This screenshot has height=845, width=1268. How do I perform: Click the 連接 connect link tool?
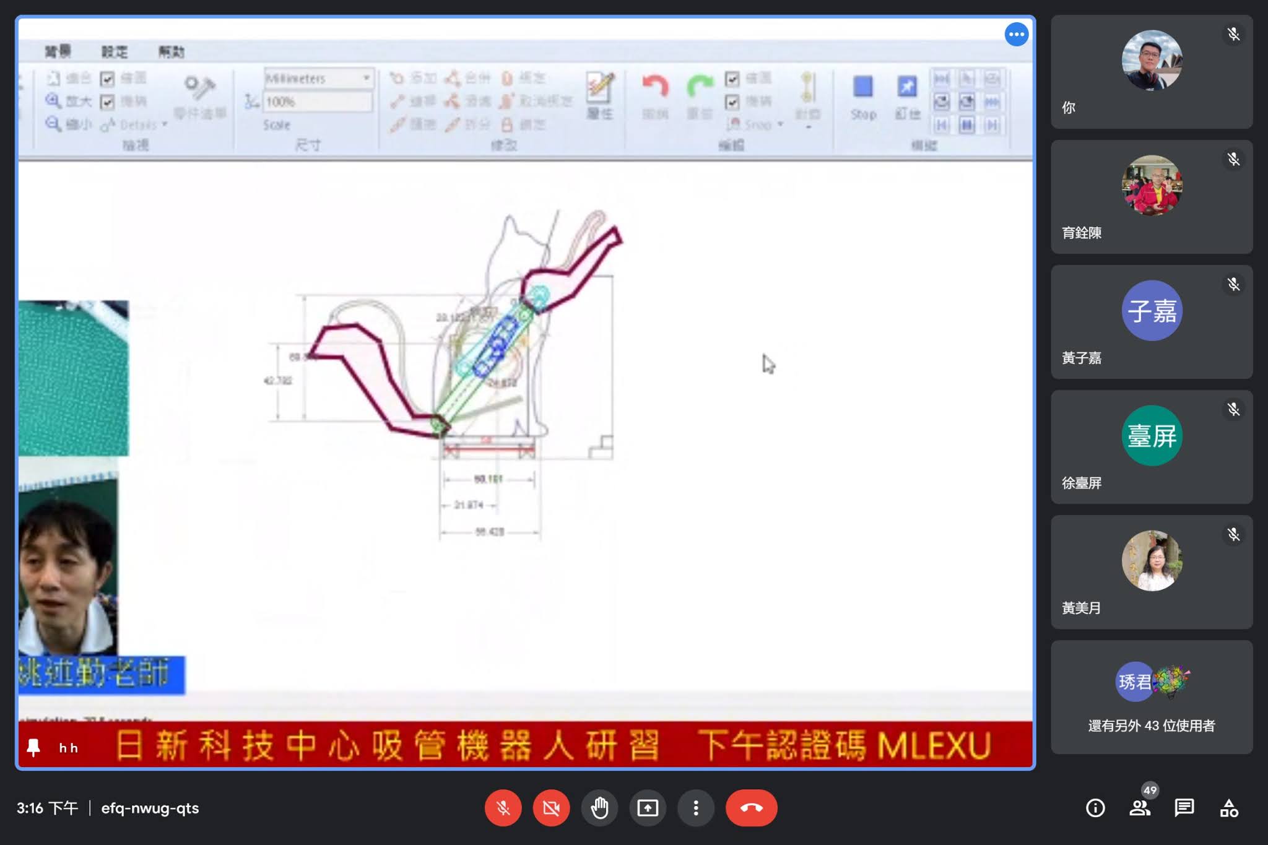pyautogui.click(x=396, y=101)
